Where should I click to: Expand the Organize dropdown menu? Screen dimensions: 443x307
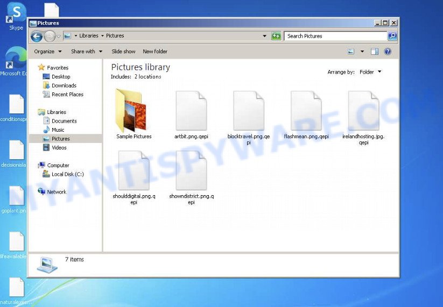pyautogui.click(x=47, y=52)
